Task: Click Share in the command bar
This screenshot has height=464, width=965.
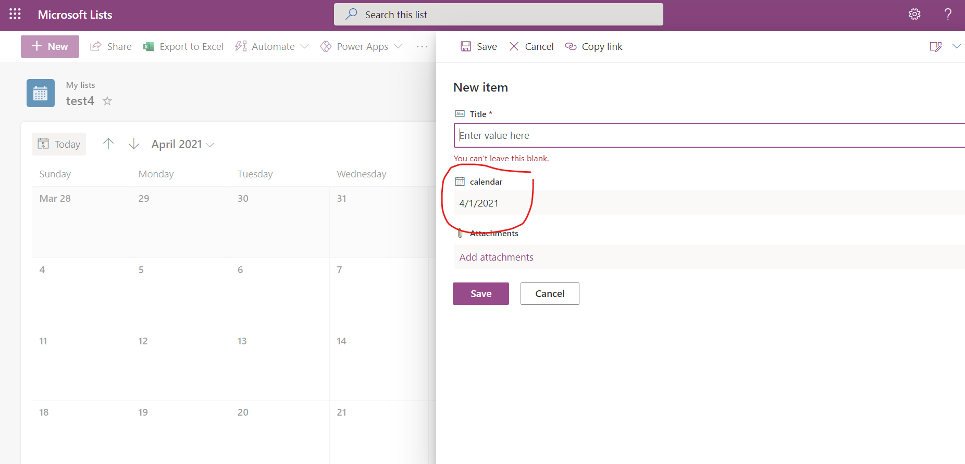Action: pyautogui.click(x=111, y=46)
